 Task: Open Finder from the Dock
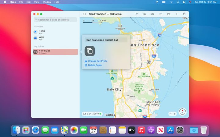[16, 130]
